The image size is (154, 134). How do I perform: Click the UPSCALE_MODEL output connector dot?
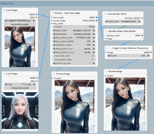[142, 18]
